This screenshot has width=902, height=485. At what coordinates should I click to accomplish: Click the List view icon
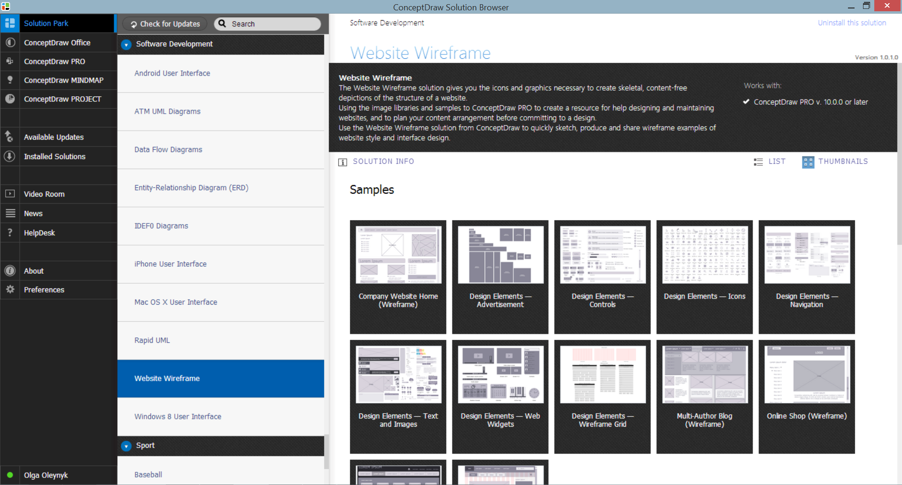point(758,162)
